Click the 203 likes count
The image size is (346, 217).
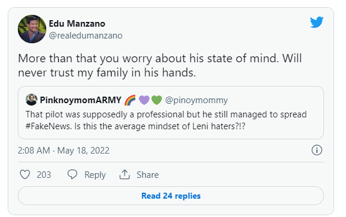pos(44,175)
